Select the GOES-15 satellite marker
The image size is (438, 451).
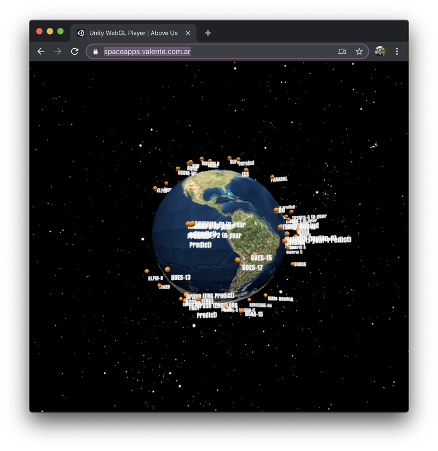point(255,254)
